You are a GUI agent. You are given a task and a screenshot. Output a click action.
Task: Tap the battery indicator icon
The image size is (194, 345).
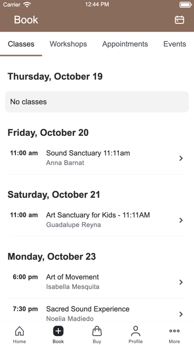[186, 4]
